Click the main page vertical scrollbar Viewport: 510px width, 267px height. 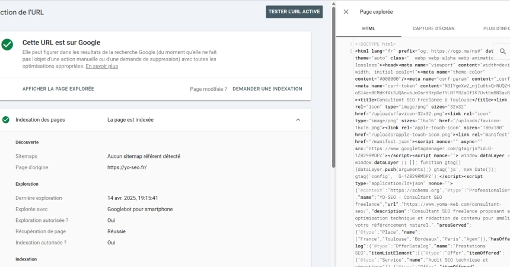pos(333,86)
